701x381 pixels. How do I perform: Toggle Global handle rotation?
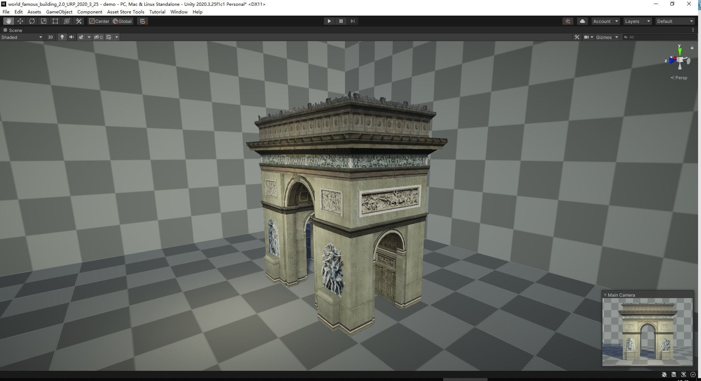click(x=122, y=21)
